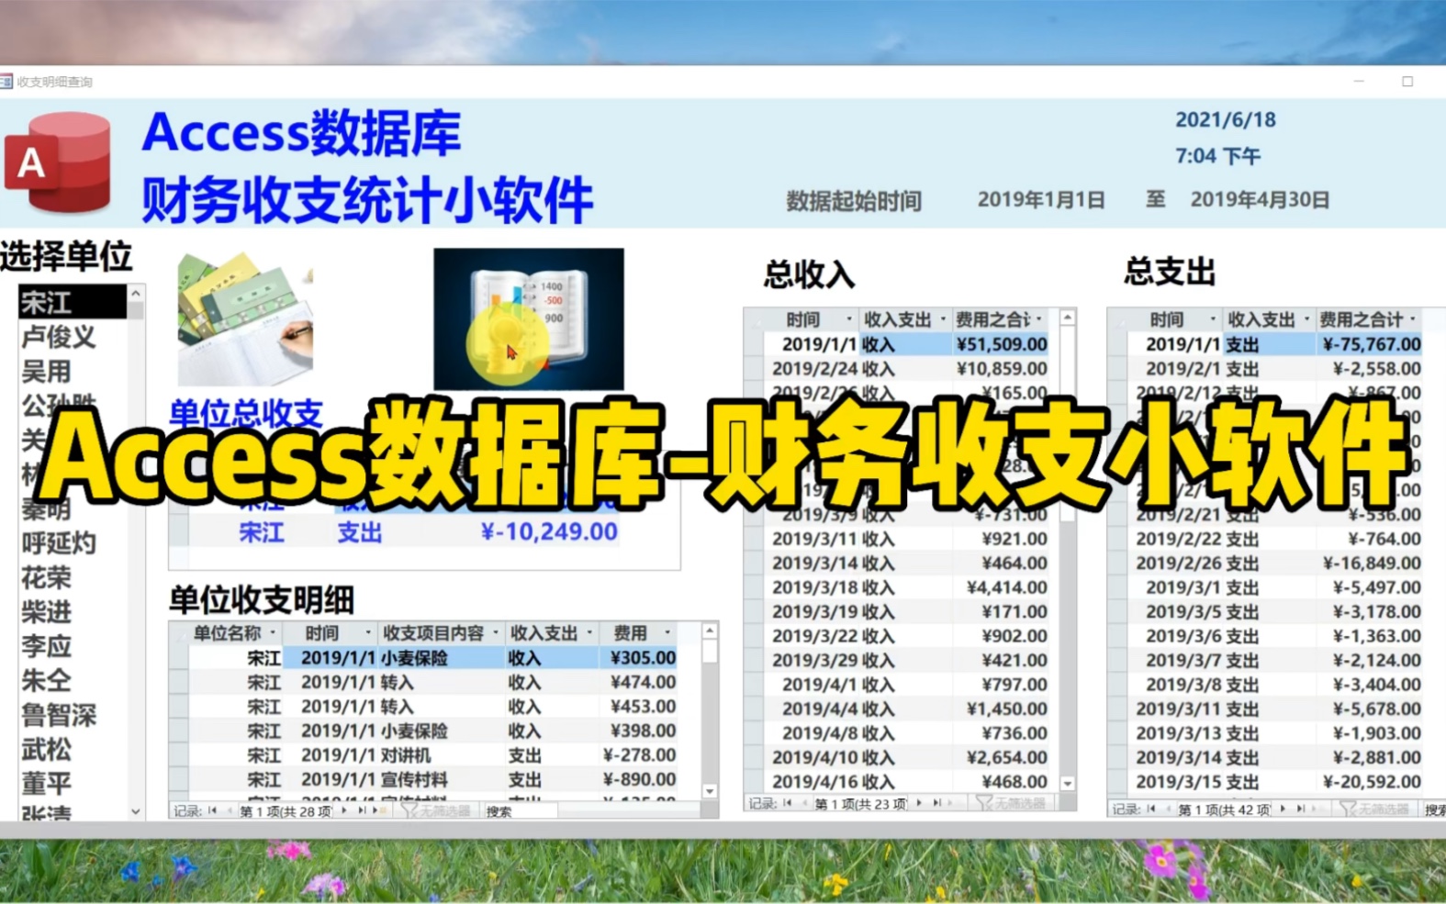The height and width of the screenshot is (904, 1446).
Task: Click ¥-75,767.00 cell in 总支出
Action: coord(1369,344)
